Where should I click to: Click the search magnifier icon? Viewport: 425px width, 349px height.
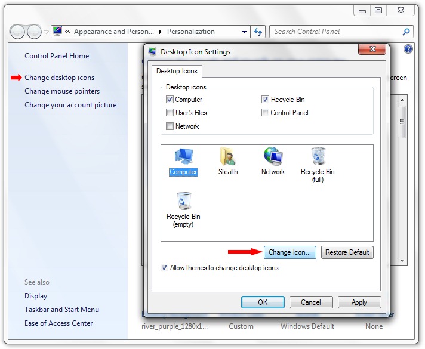pyautogui.click(x=406, y=32)
